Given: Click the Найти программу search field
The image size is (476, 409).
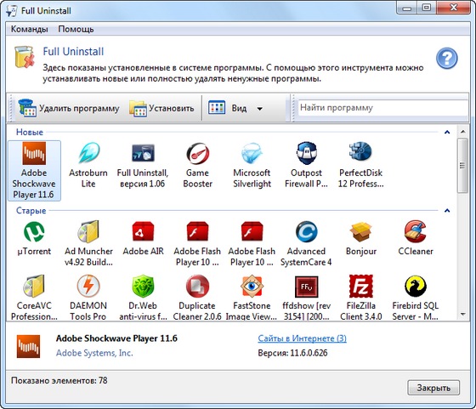Looking at the screenshot, I should point(382,108).
